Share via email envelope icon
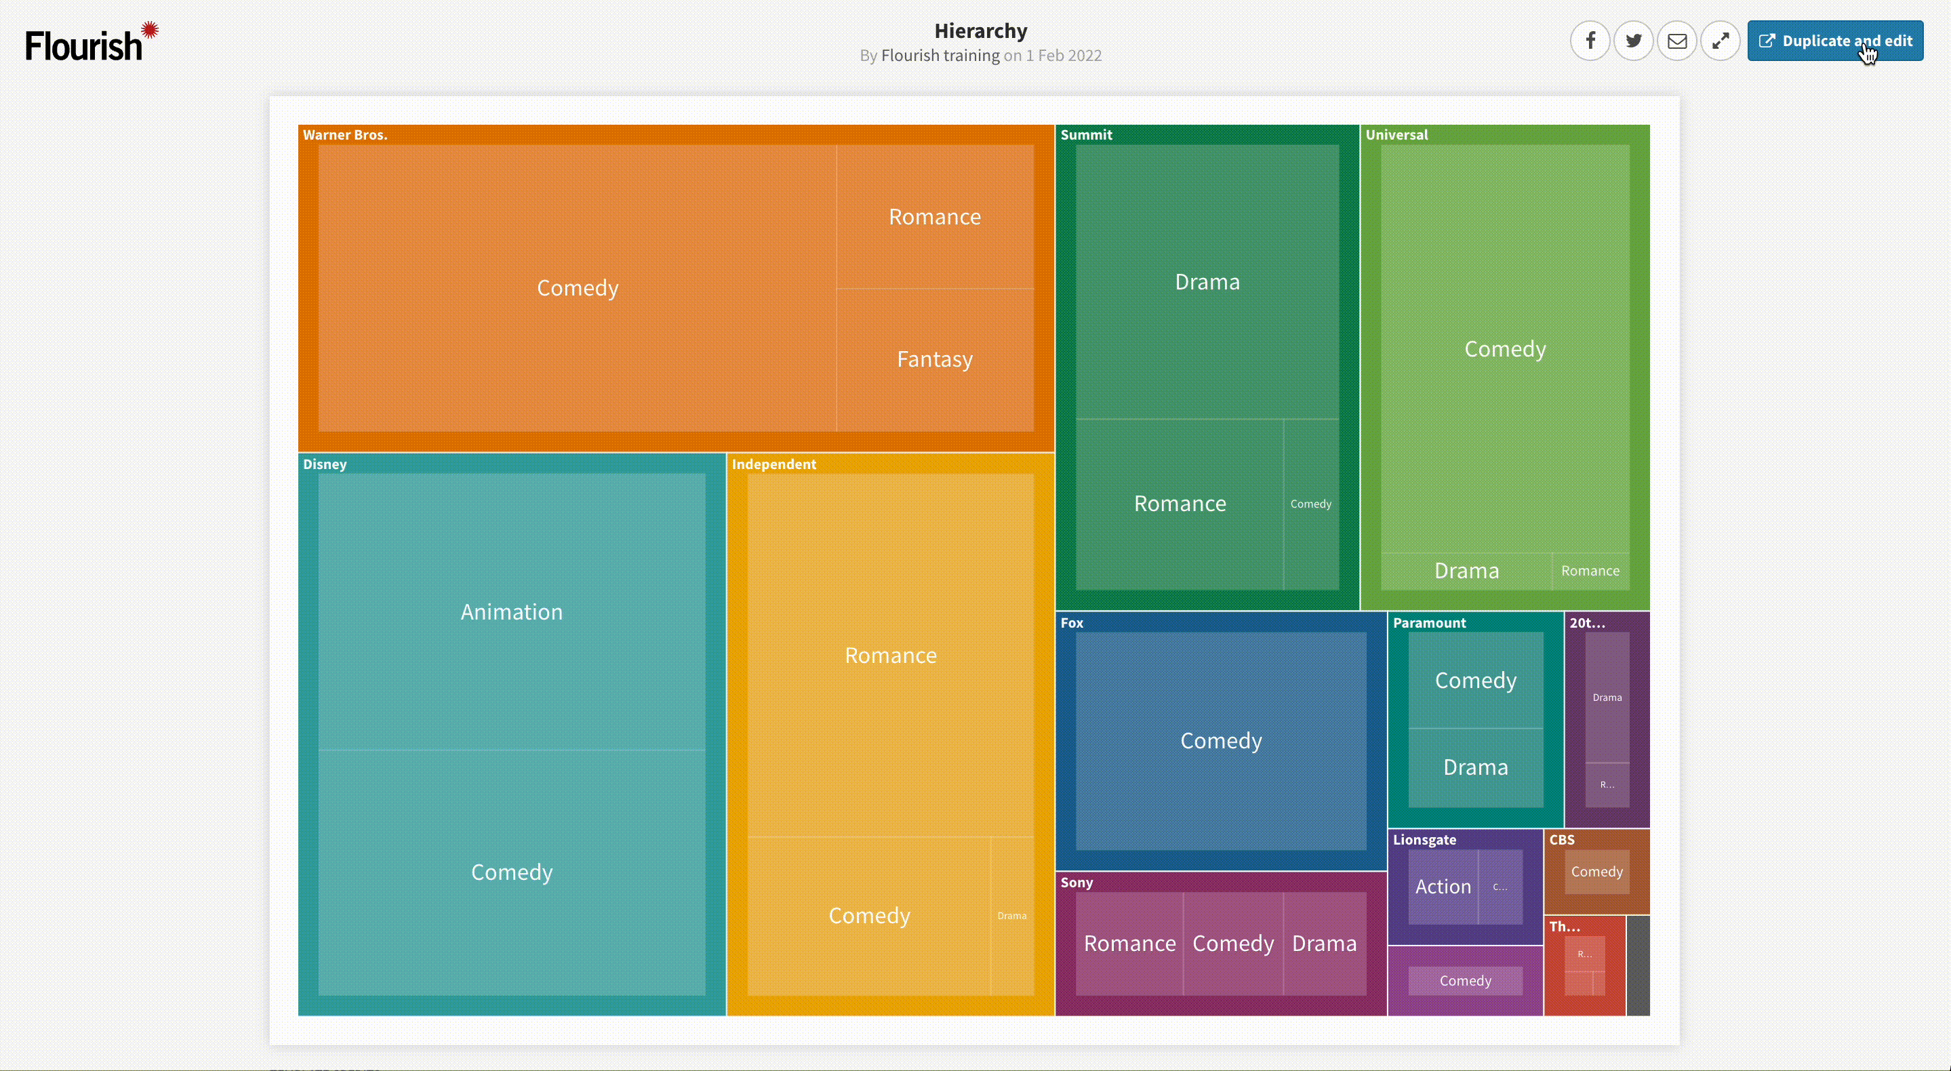 tap(1677, 41)
